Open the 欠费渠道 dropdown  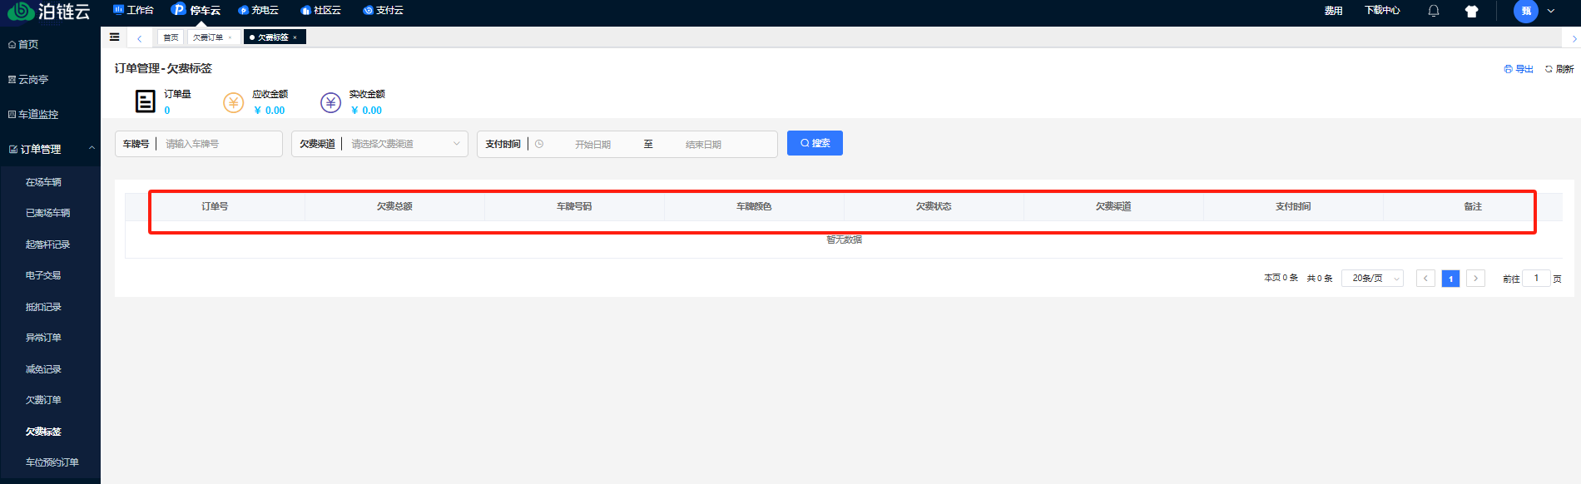click(404, 144)
